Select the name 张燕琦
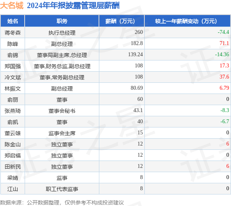 point(13,111)
